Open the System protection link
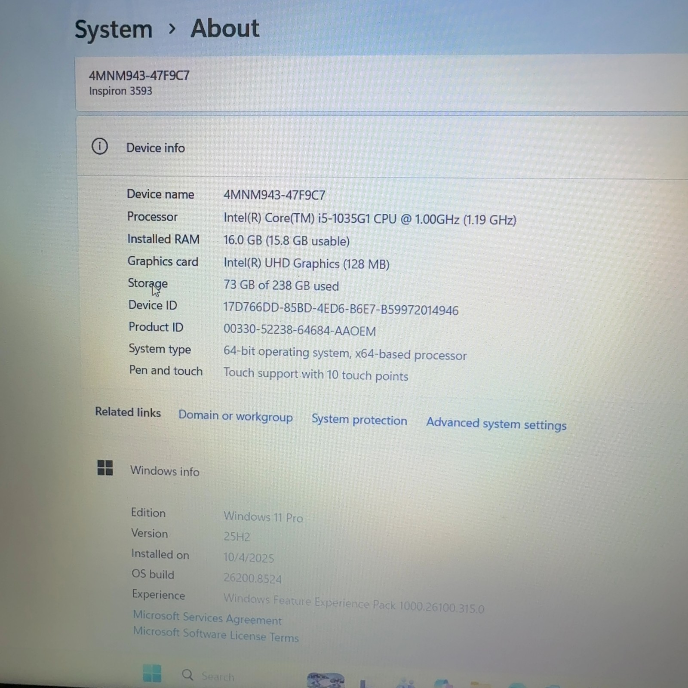Screen dimensions: 688x688 coord(359,420)
